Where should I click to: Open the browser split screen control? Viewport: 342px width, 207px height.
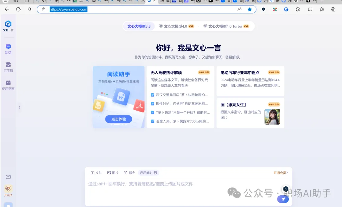tap(309, 9)
